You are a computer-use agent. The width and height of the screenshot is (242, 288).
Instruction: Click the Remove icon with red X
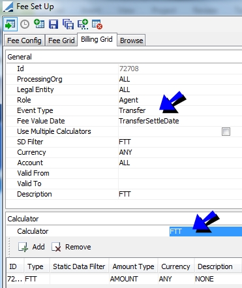coord(56,247)
